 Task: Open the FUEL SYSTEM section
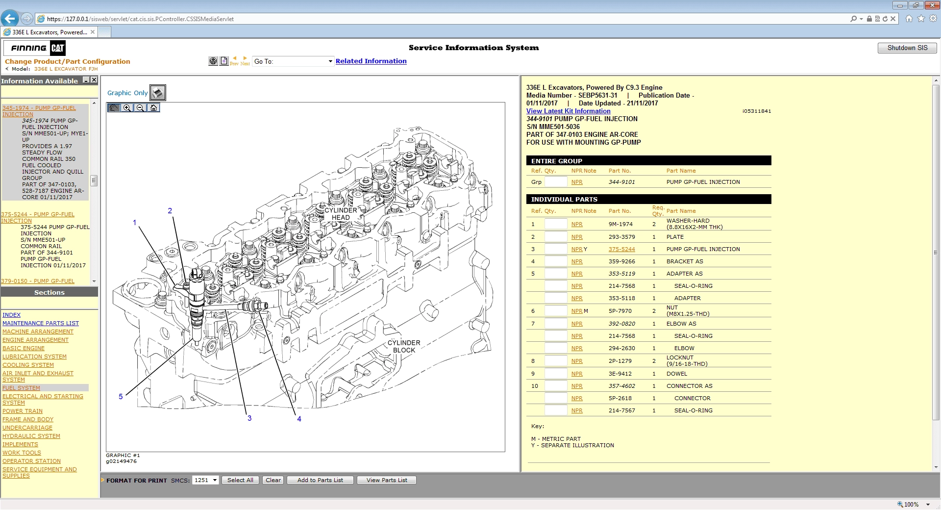tap(22, 388)
